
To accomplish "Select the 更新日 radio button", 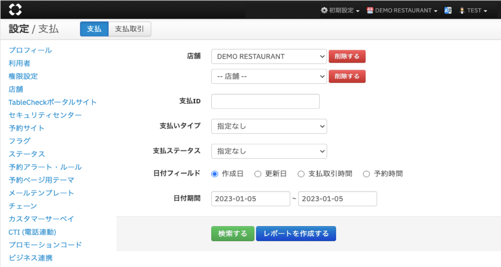I will point(258,174).
